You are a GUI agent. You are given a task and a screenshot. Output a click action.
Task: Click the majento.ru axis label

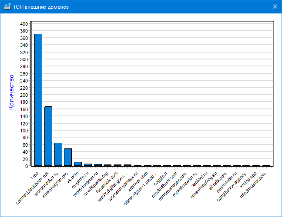(81, 178)
